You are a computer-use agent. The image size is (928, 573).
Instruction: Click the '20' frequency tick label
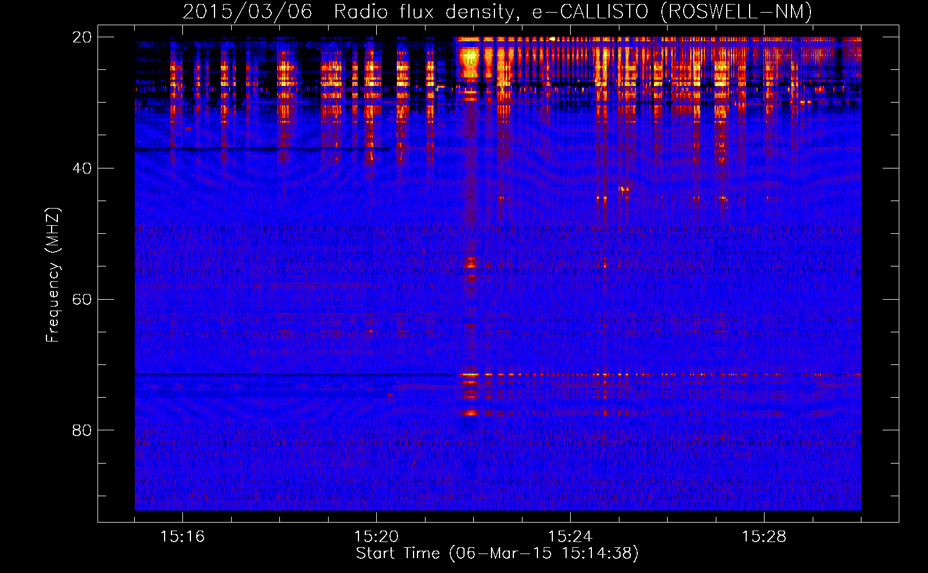pos(81,37)
